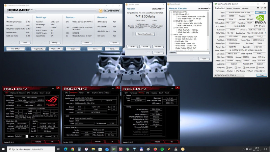Image resolution: width=270 pixels, height=152 pixels.
Task: Click the NVIDIA logo in GPU-Z
Action: coord(260,20)
